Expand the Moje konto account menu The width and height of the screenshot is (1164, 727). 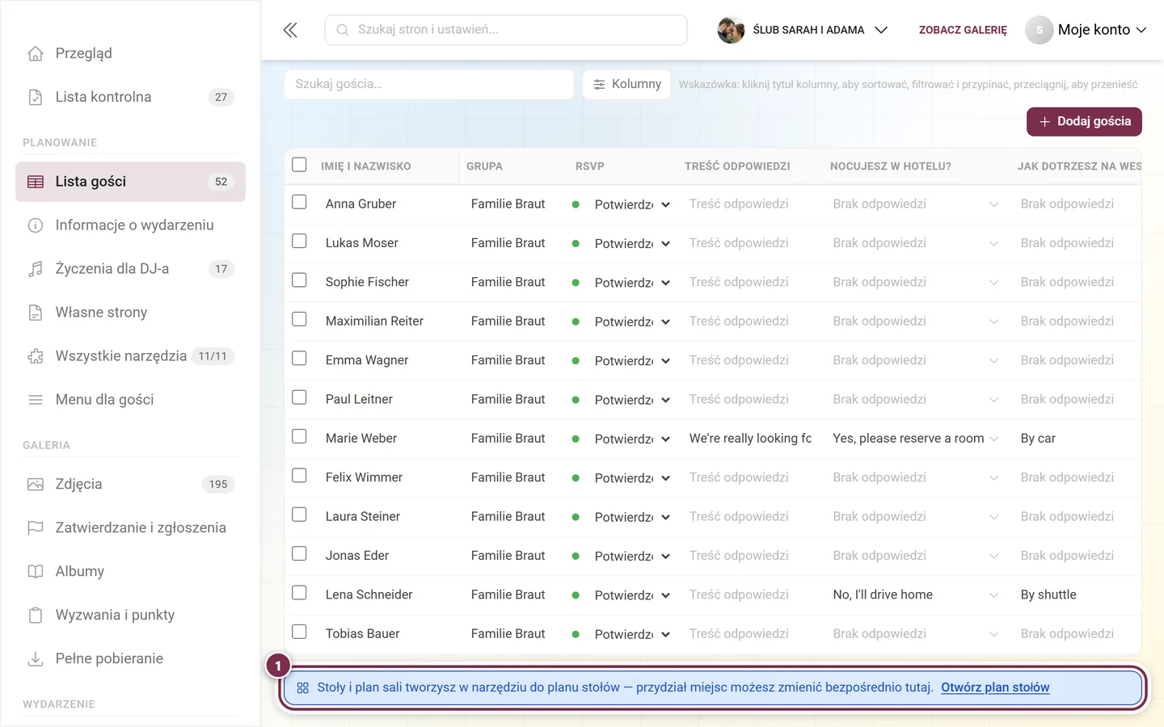pos(1086,30)
